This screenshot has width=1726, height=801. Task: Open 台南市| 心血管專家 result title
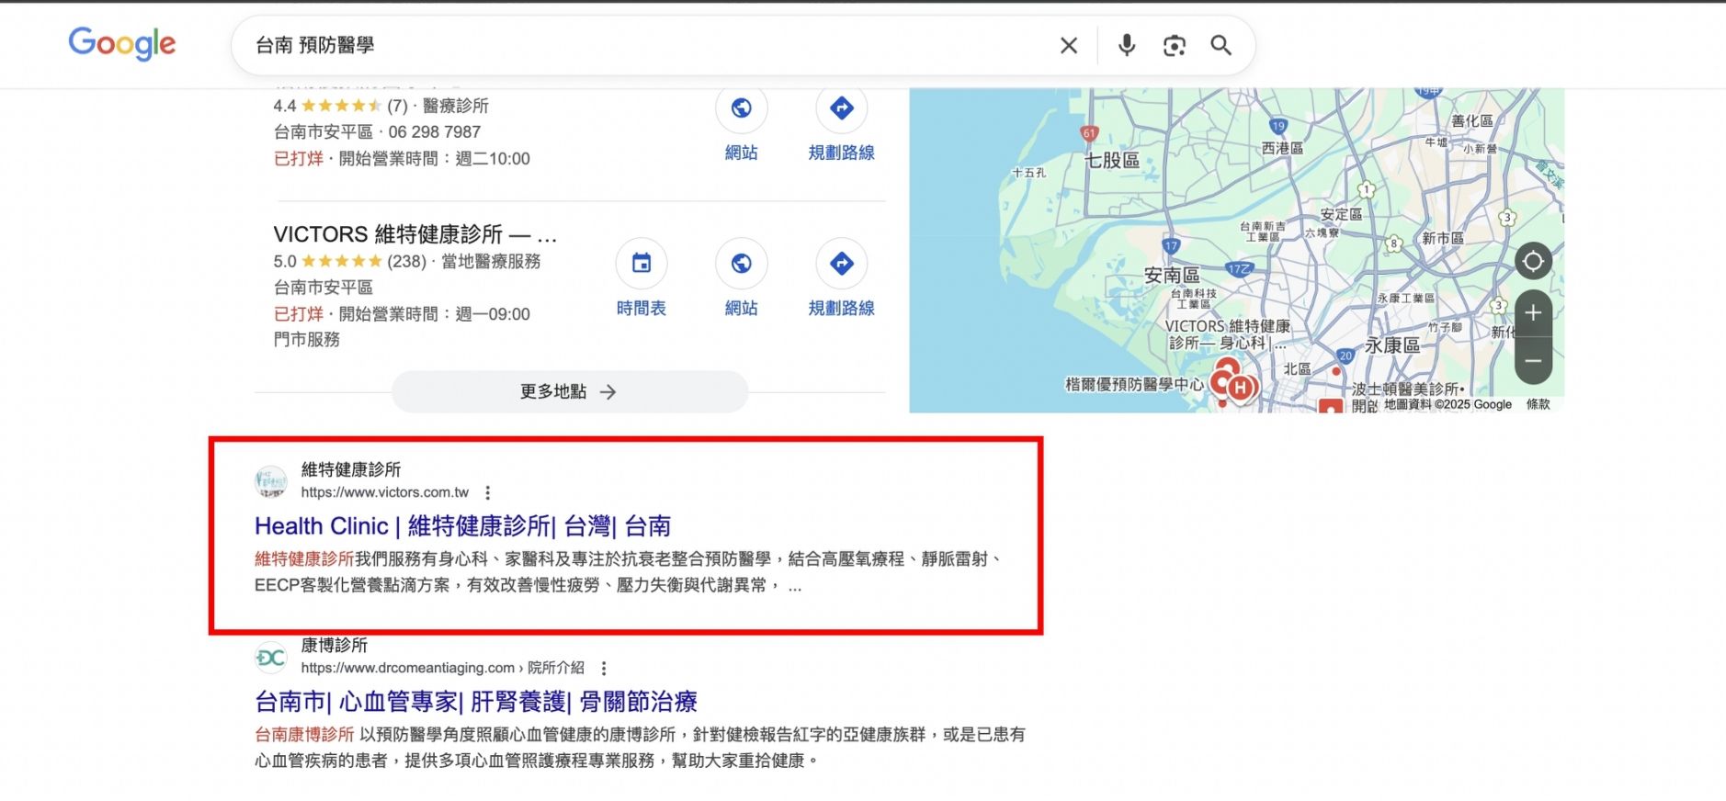(475, 702)
